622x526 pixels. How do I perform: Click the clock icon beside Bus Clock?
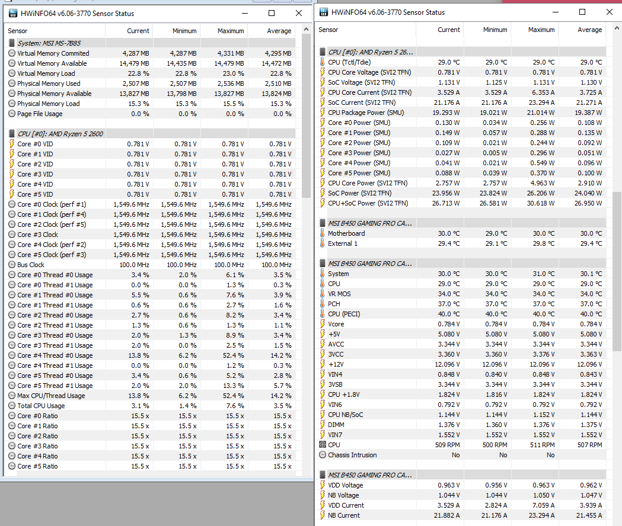point(12,265)
